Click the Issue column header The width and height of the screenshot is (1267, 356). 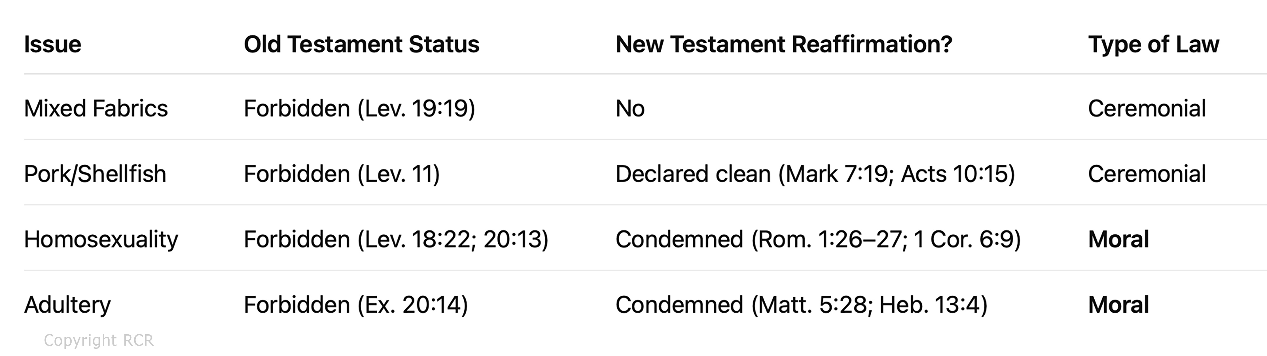tap(53, 44)
